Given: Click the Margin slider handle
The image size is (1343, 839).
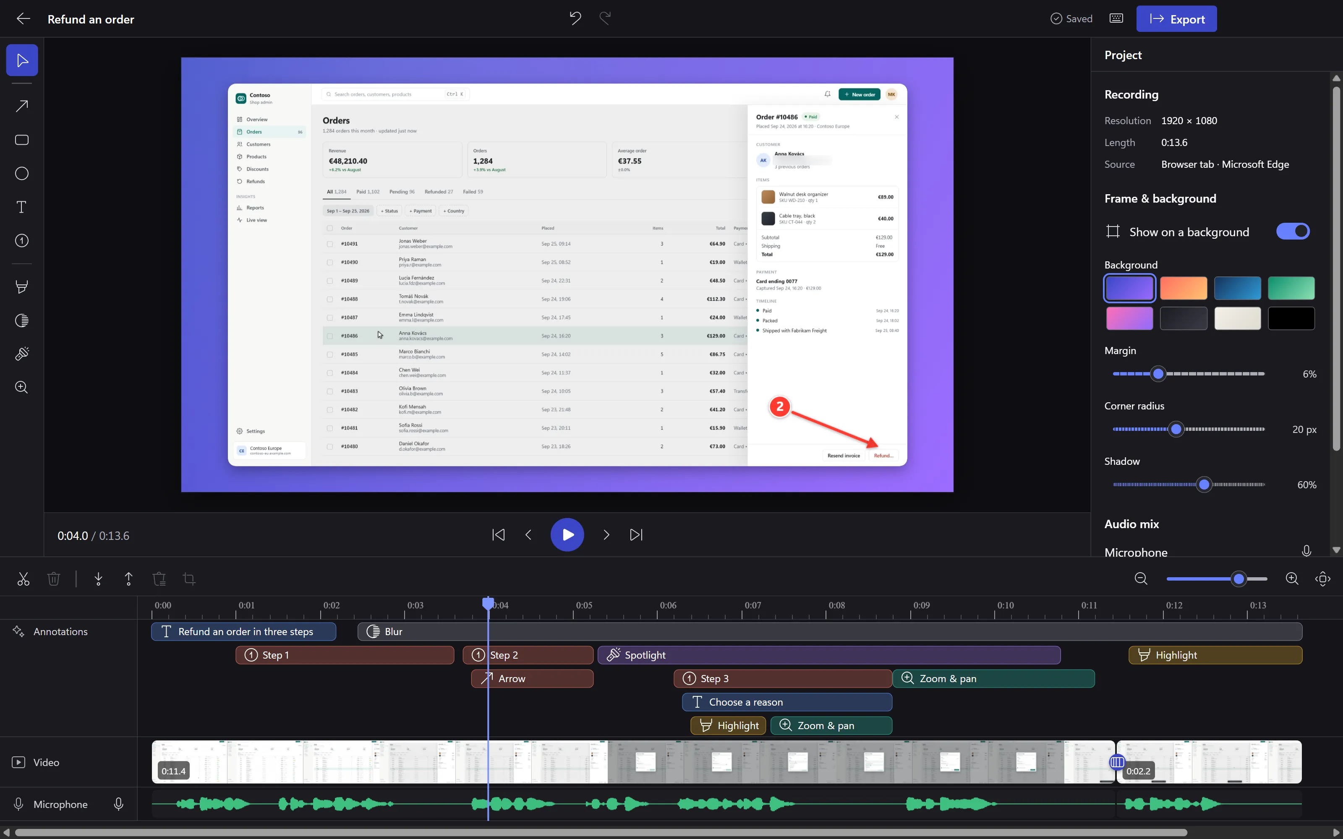Looking at the screenshot, I should coord(1157,374).
